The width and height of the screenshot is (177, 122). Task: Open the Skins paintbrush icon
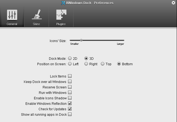coord(36,15)
